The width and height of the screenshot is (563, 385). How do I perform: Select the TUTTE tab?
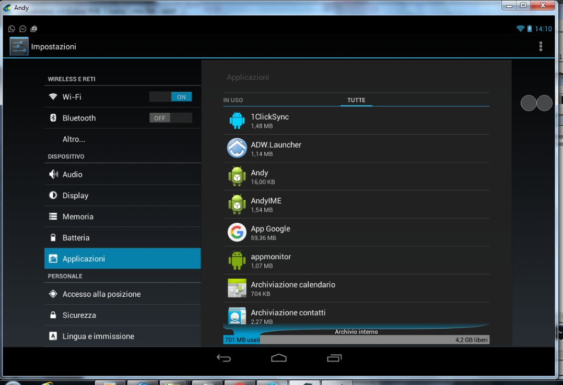356,100
